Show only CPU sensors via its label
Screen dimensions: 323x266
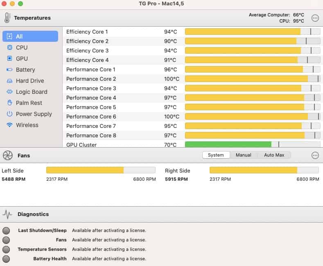point(22,48)
